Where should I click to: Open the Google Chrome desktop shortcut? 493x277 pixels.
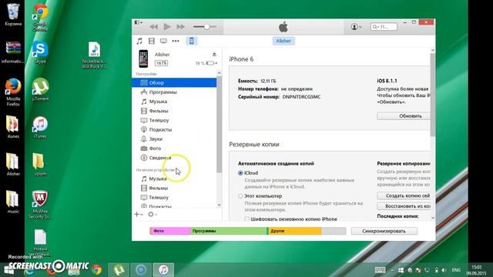[x=40, y=17]
